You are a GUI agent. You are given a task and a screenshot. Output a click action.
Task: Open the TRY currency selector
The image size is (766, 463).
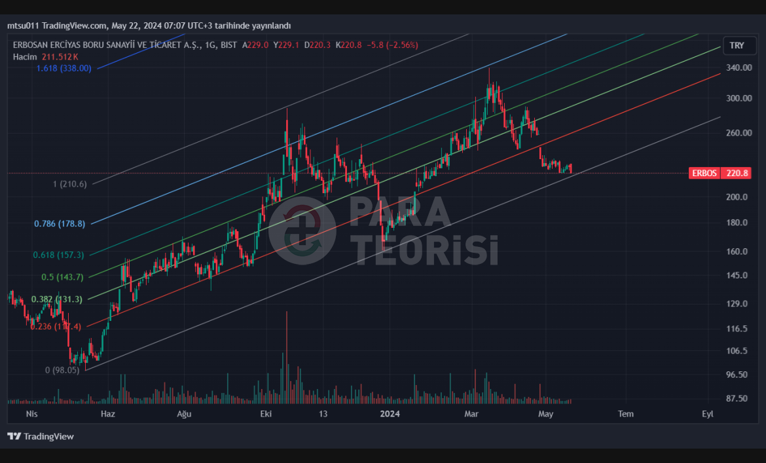[x=737, y=45]
